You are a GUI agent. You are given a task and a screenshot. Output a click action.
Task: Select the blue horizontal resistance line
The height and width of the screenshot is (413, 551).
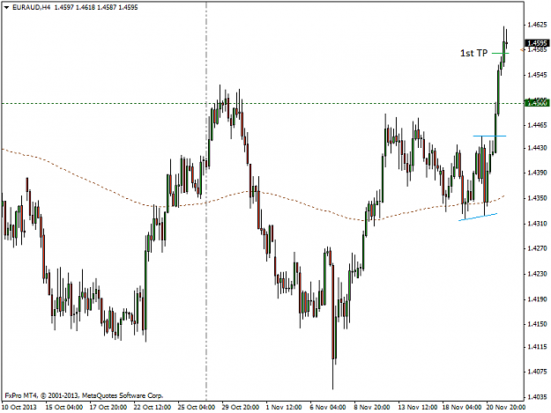pyautogui.click(x=489, y=136)
